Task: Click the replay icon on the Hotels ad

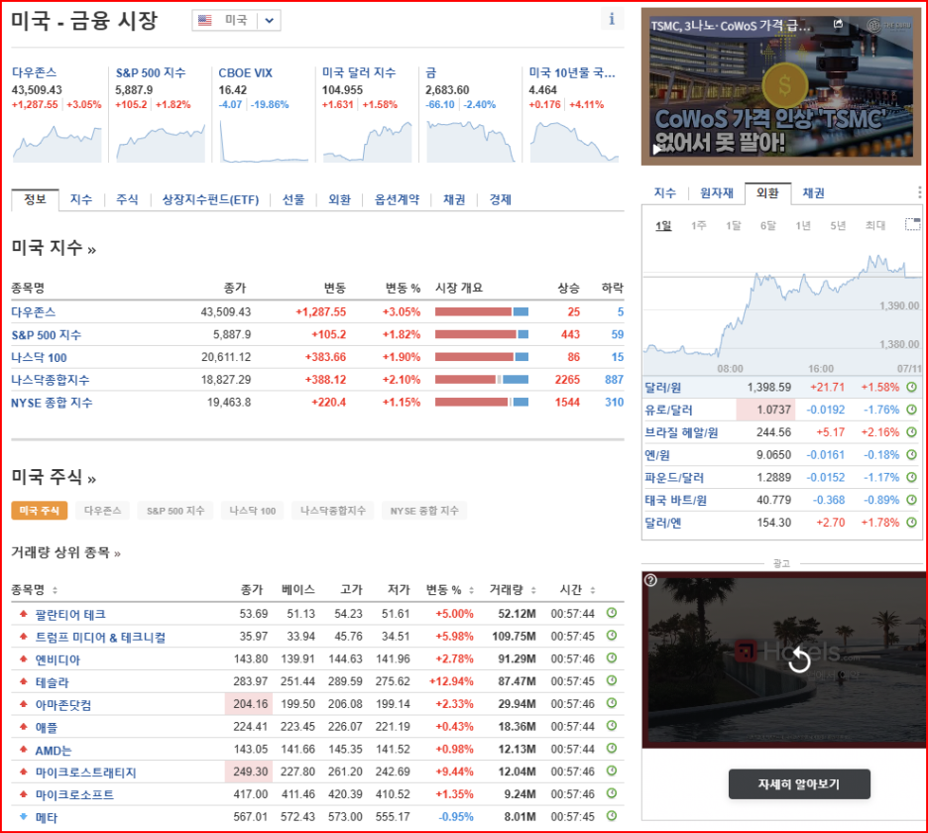Action: coord(799,659)
